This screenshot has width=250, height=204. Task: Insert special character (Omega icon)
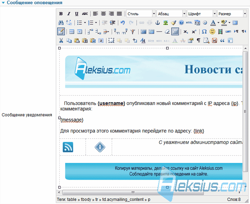(x=204, y=31)
